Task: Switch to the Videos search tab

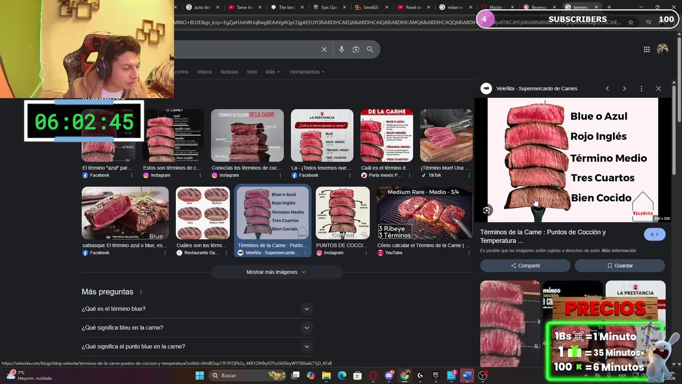Action: pos(204,72)
